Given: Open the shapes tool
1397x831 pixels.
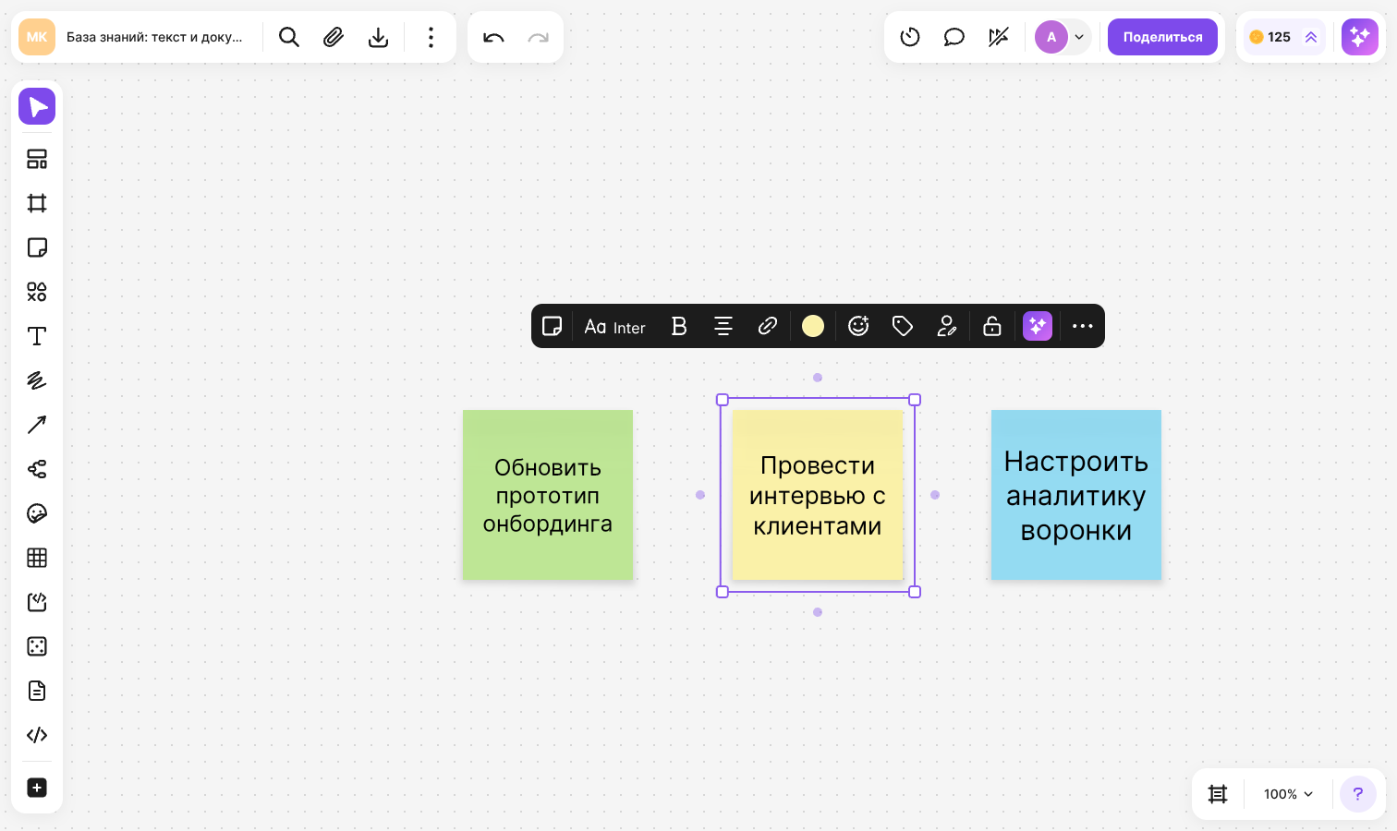Looking at the screenshot, I should (37, 292).
